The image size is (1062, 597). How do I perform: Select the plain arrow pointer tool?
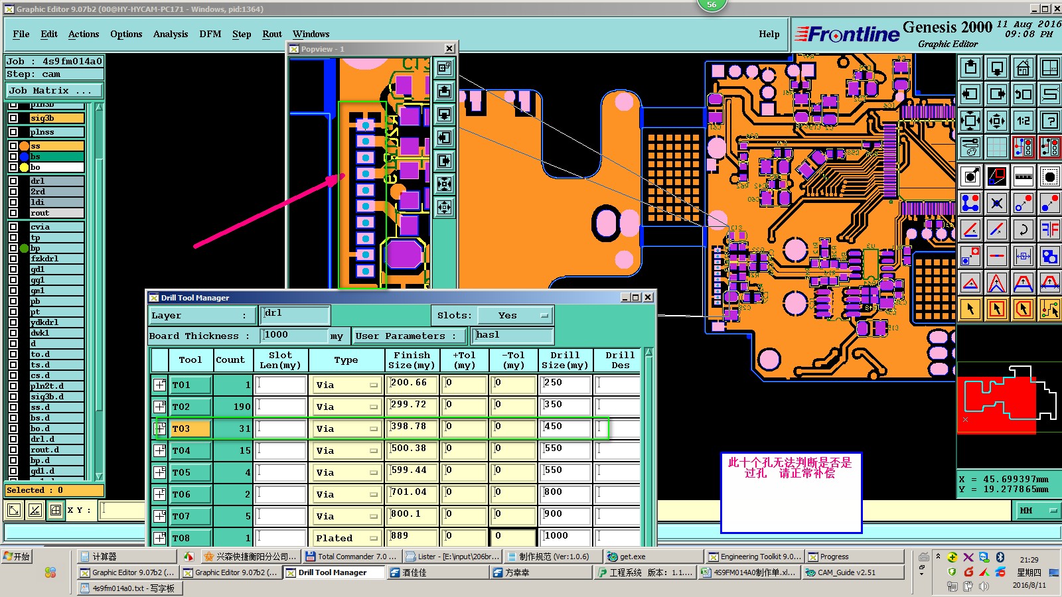click(x=970, y=309)
